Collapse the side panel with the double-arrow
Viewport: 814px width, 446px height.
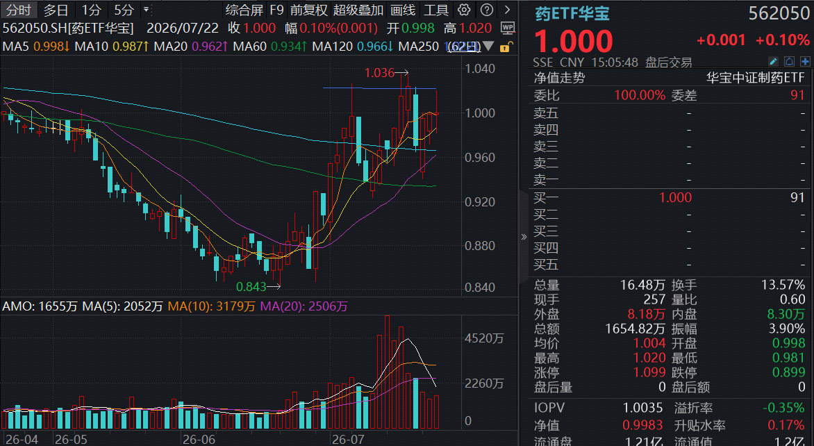(523, 237)
